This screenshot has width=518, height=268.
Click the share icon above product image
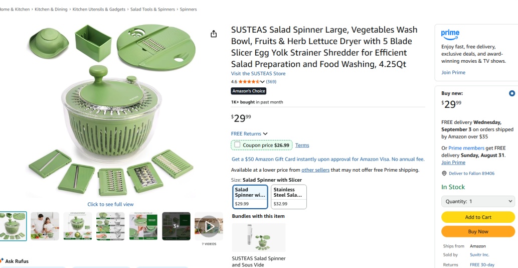pos(214,34)
